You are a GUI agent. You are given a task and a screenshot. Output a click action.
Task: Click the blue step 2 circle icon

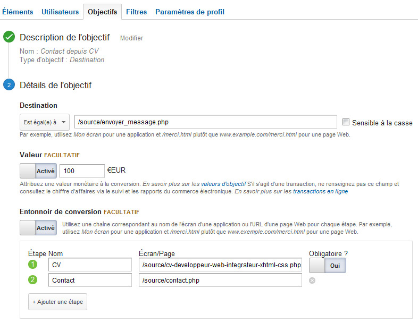pos(9,84)
